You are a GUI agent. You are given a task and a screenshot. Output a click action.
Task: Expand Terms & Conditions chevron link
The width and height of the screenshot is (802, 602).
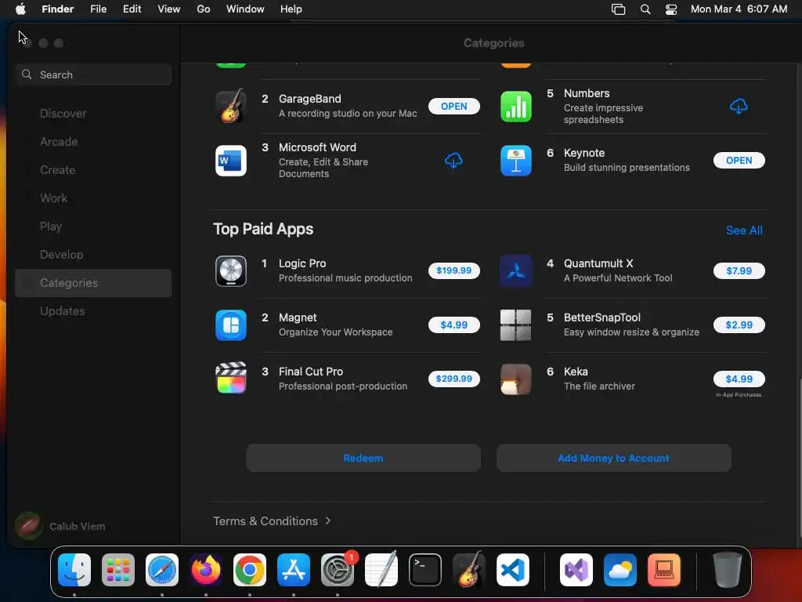(272, 521)
